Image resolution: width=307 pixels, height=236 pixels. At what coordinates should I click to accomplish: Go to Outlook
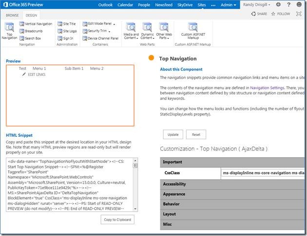point(105,5)
